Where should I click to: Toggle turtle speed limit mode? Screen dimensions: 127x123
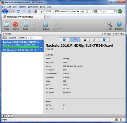click(x=10, y=116)
